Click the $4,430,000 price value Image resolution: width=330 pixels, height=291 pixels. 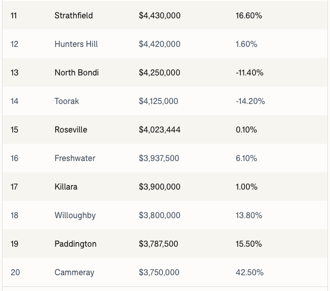(159, 16)
